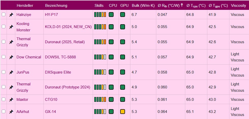Open the DXSquare Elite product link
249x119 pixels.
(x=58, y=72)
